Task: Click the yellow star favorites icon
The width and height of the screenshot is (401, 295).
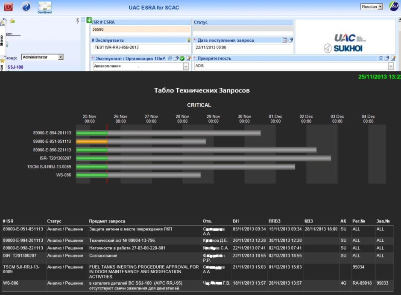Action: point(12,21)
